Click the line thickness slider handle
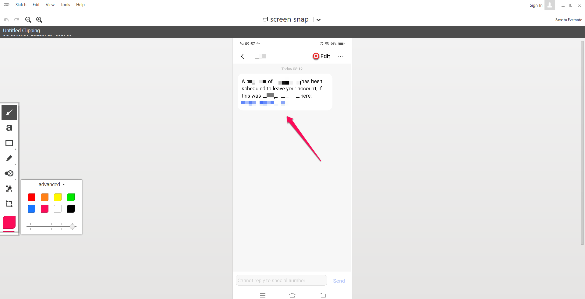585x299 pixels. tap(72, 226)
